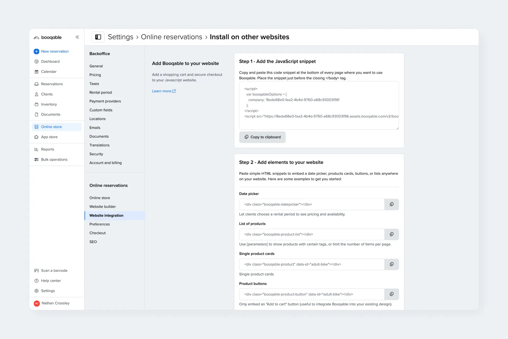This screenshot has height=339, width=508.
Task: Click inside the JavaScript snippet text area
Action: tap(319, 105)
